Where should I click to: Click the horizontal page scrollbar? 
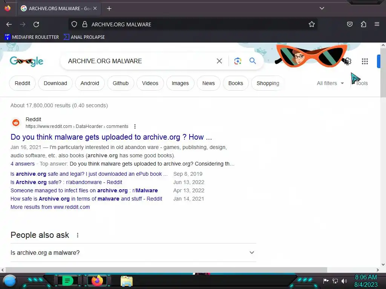tap(166, 270)
